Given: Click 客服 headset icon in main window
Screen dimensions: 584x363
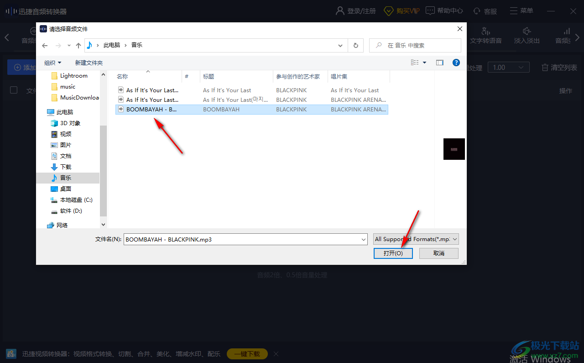Looking at the screenshot, I should pyautogui.click(x=477, y=11).
